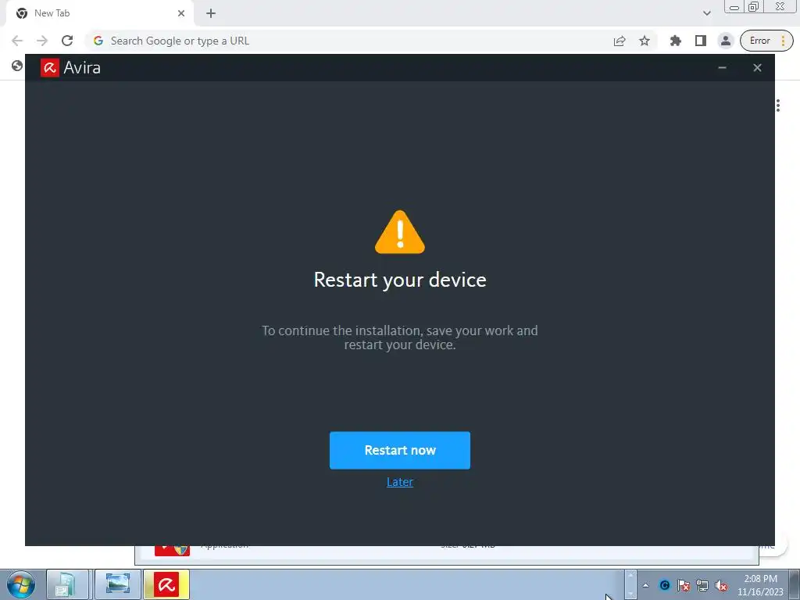Reload the page in Chrome
800x600 pixels.
(x=67, y=41)
